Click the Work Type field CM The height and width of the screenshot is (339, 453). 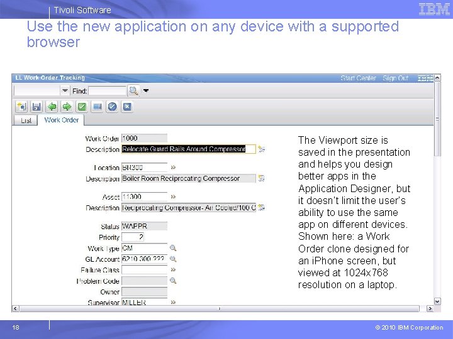coord(144,248)
